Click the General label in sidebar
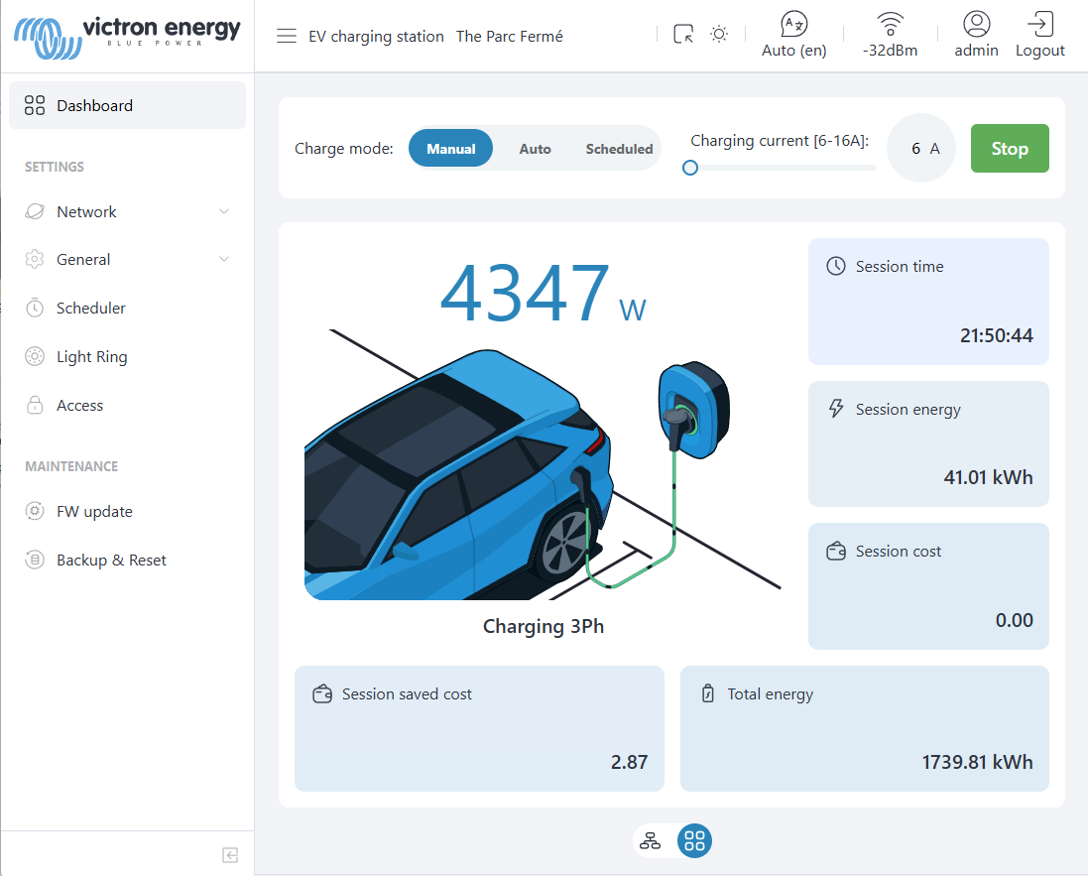Viewport: 1088px width, 876px height. point(83,259)
